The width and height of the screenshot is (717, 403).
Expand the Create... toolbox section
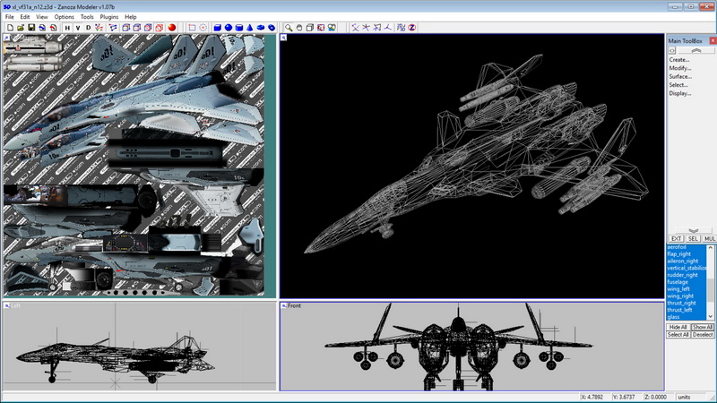click(x=679, y=60)
